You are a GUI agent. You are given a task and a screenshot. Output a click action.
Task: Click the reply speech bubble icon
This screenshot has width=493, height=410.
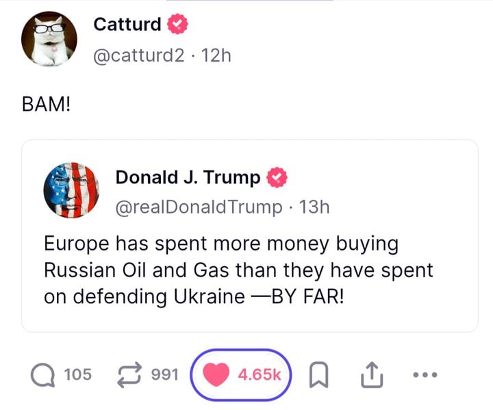[x=45, y=374]
